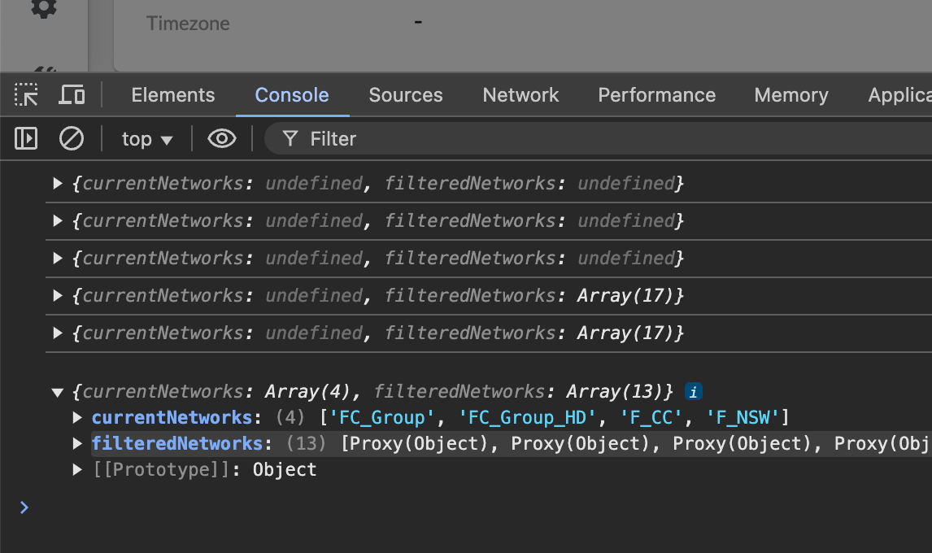
Task: Open the top context dropdown
Action: pyautogui.click(x=147, y=139)
